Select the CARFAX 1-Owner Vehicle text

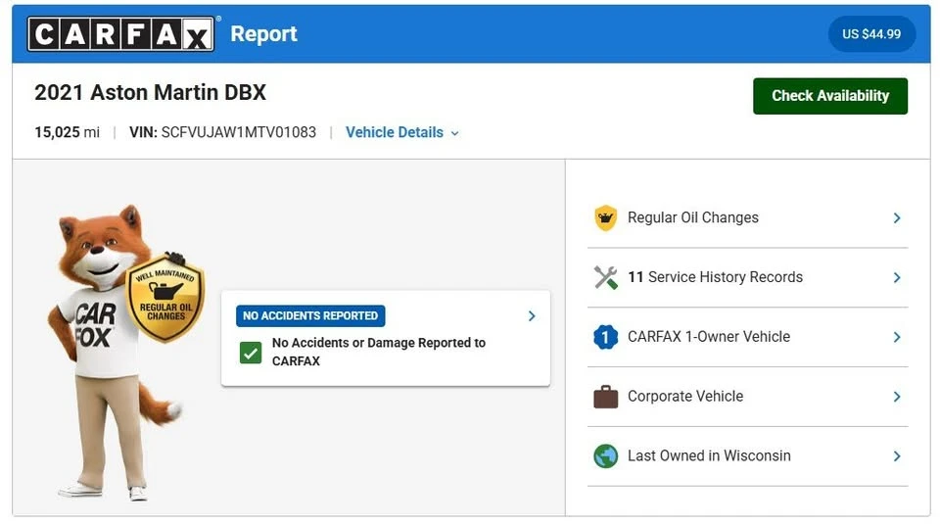709,337
